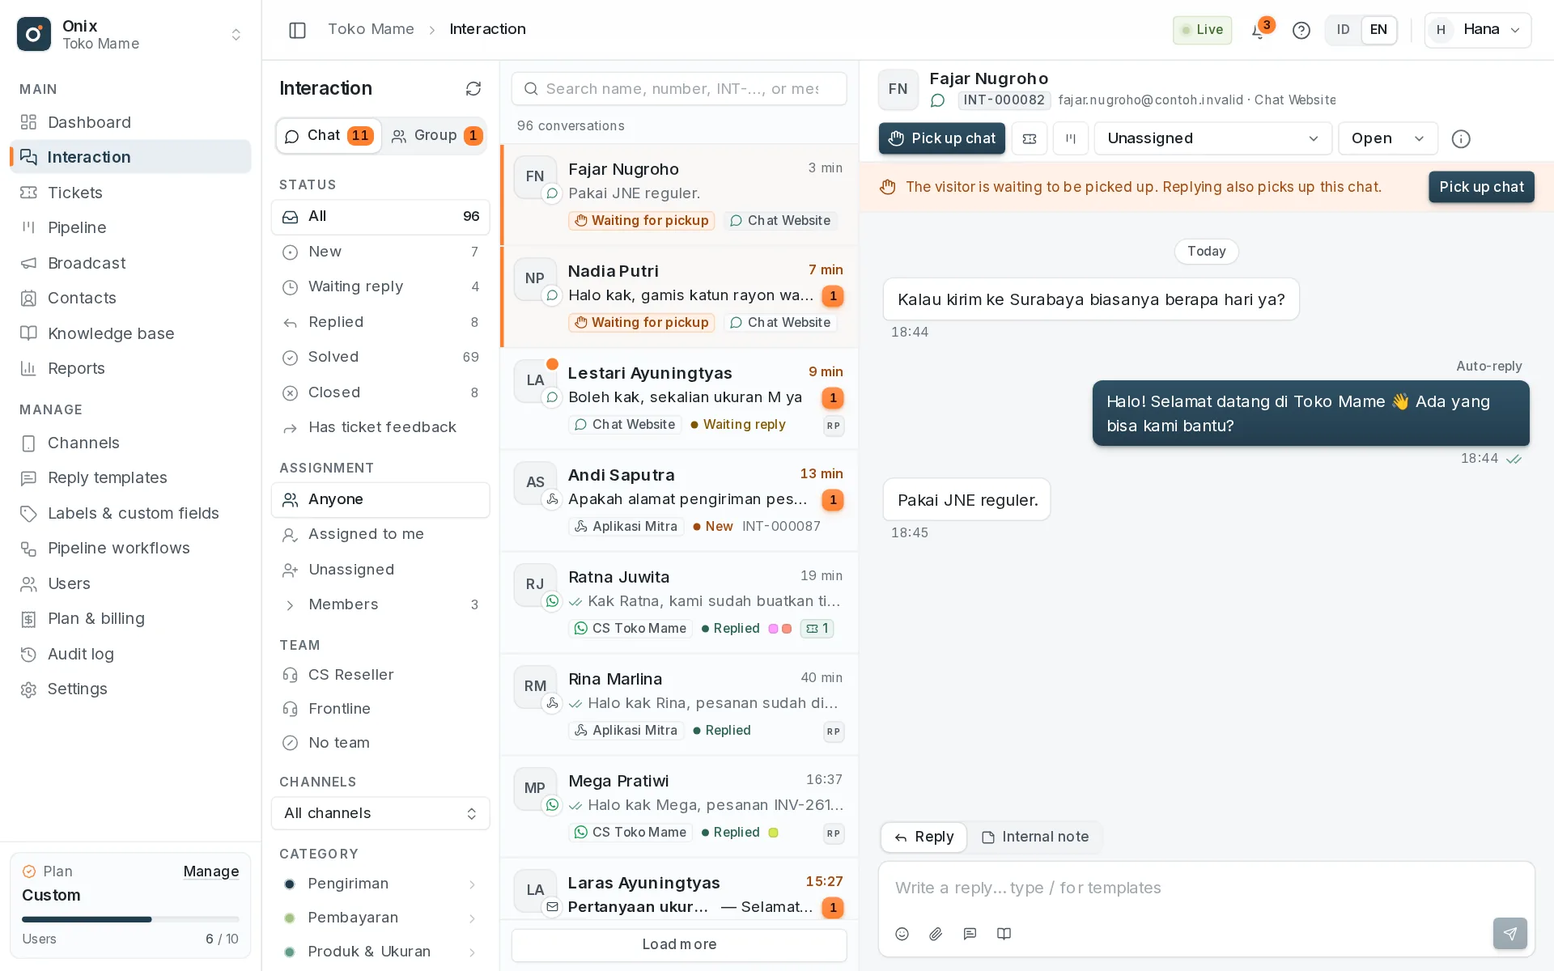Viewport: 1554px width, 971px height.
Task: Show All status conversations
Action: (x=380, y=217)
